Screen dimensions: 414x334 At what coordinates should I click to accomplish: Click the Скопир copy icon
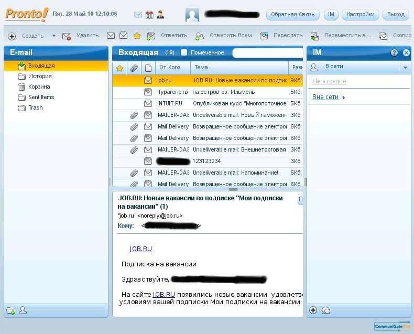[383, 36]
